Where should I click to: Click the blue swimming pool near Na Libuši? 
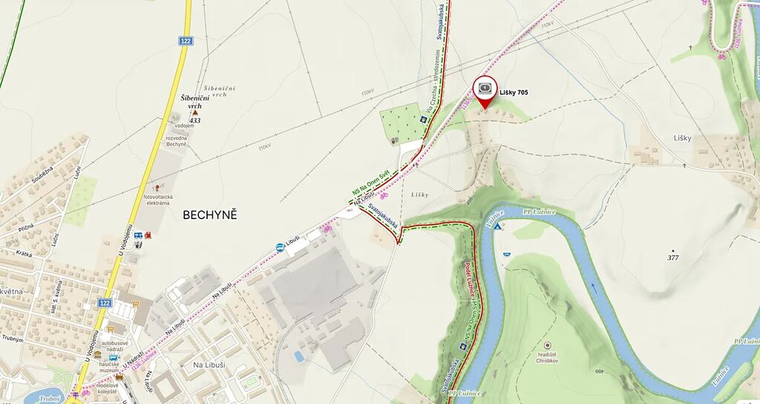pos(299,356)
